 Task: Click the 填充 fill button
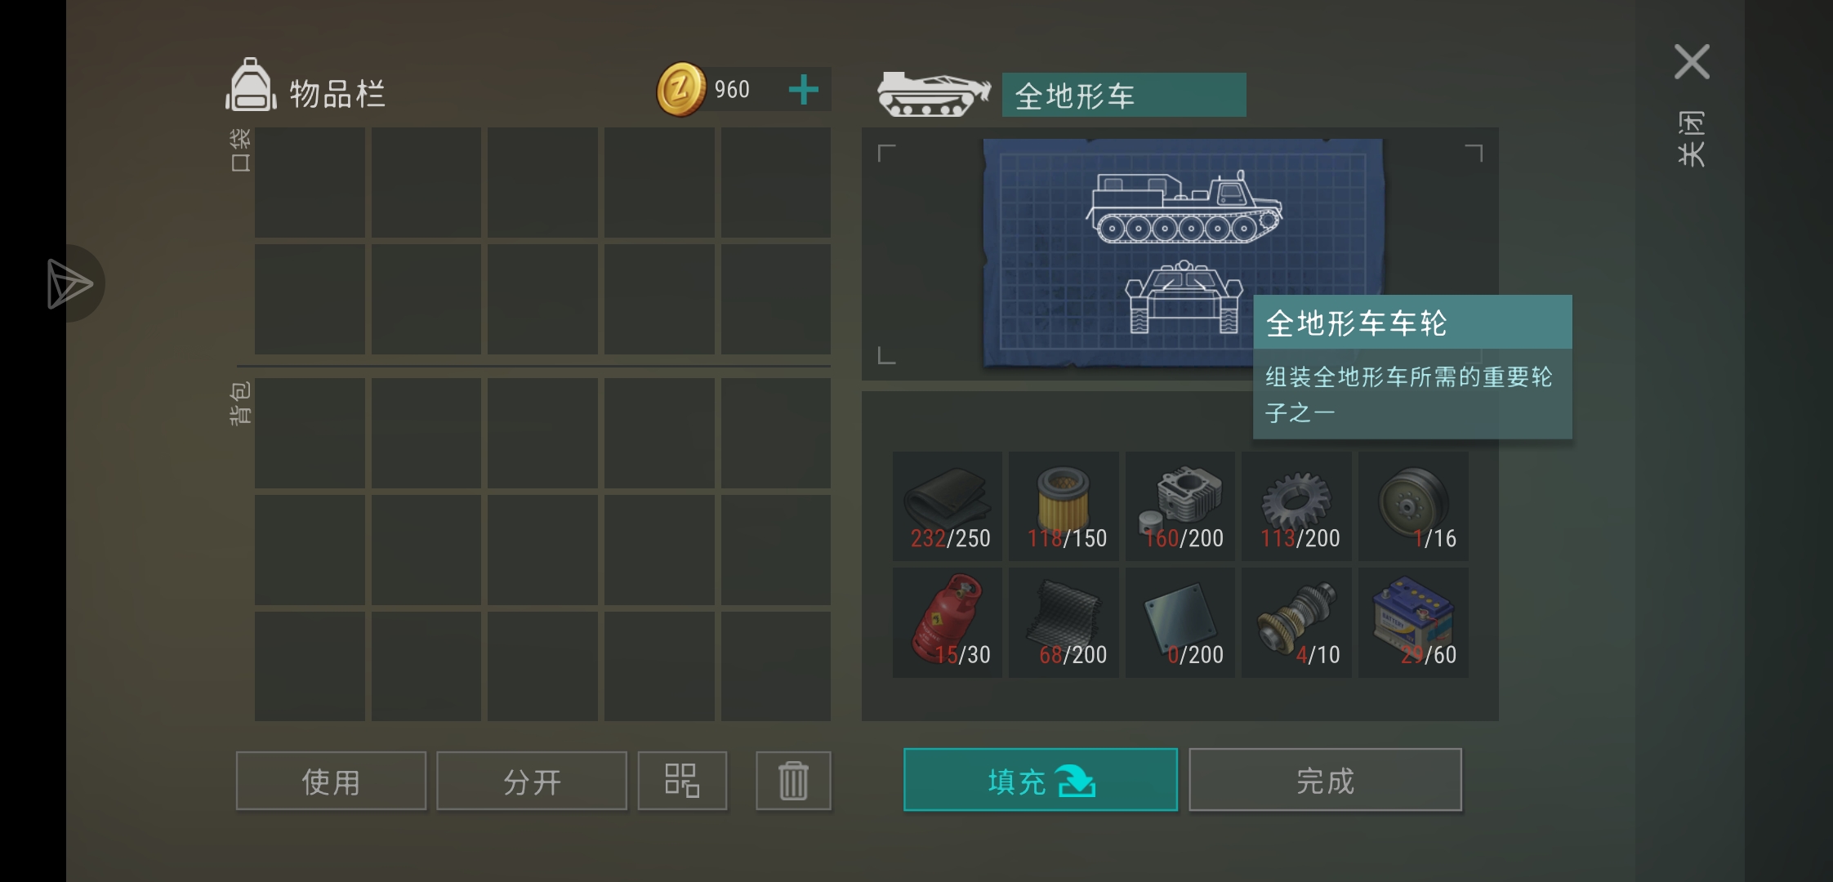pos(1041,780)
